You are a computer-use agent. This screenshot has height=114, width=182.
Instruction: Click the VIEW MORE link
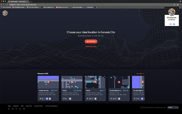[x=140, y=74]
